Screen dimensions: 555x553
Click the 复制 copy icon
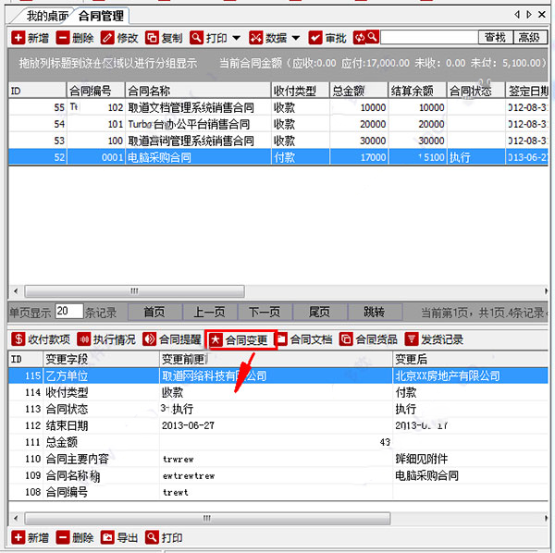point(153,38)
